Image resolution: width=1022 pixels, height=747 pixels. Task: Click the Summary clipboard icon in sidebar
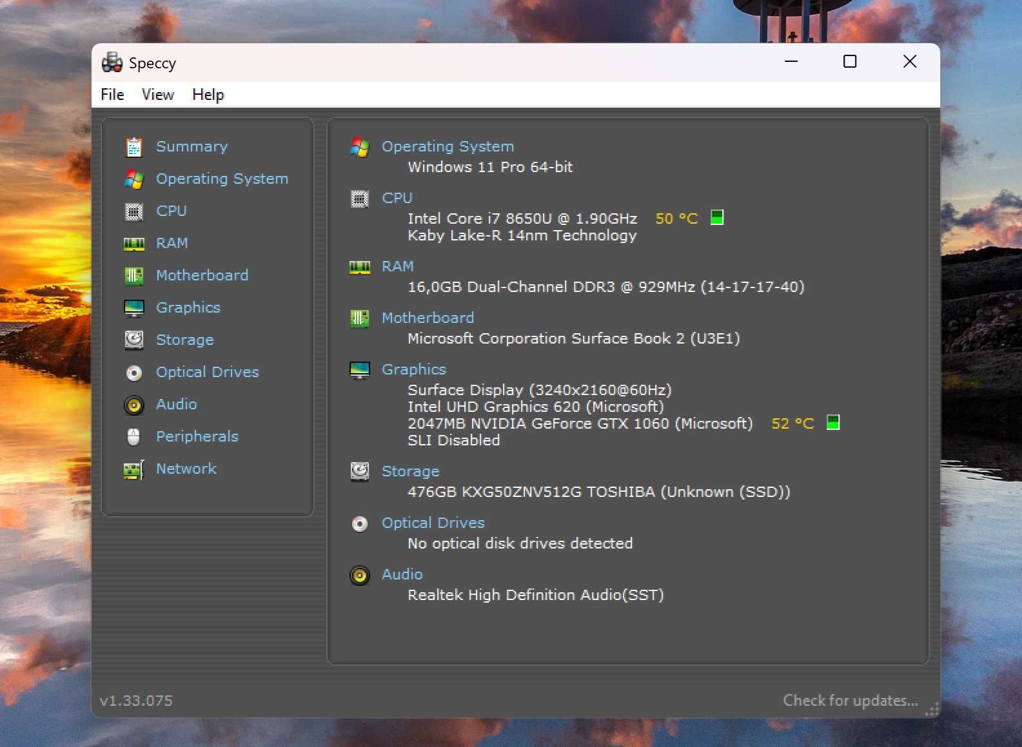pyautogui.click(x=134, y=147)
